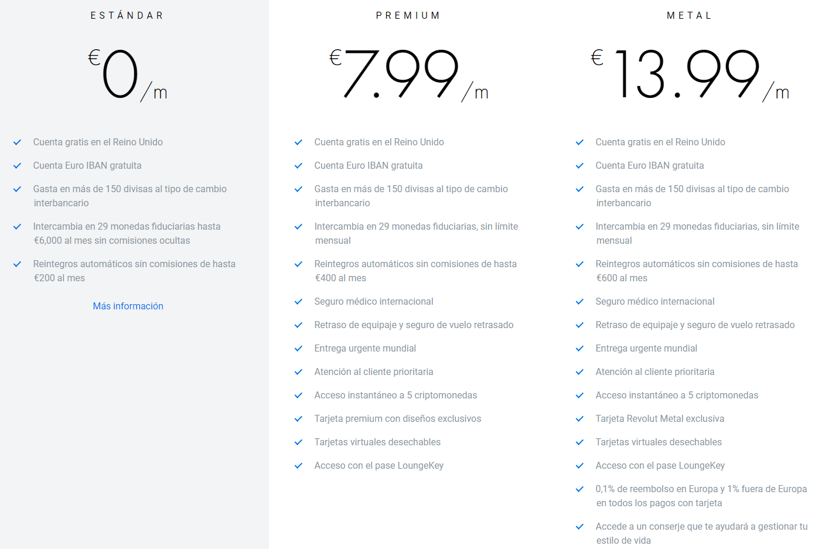Screen dimensions: 815x549
Task: Click checkmark beside Metal 'Atención al cliente prioritaria'
Action: coord(580,372)
